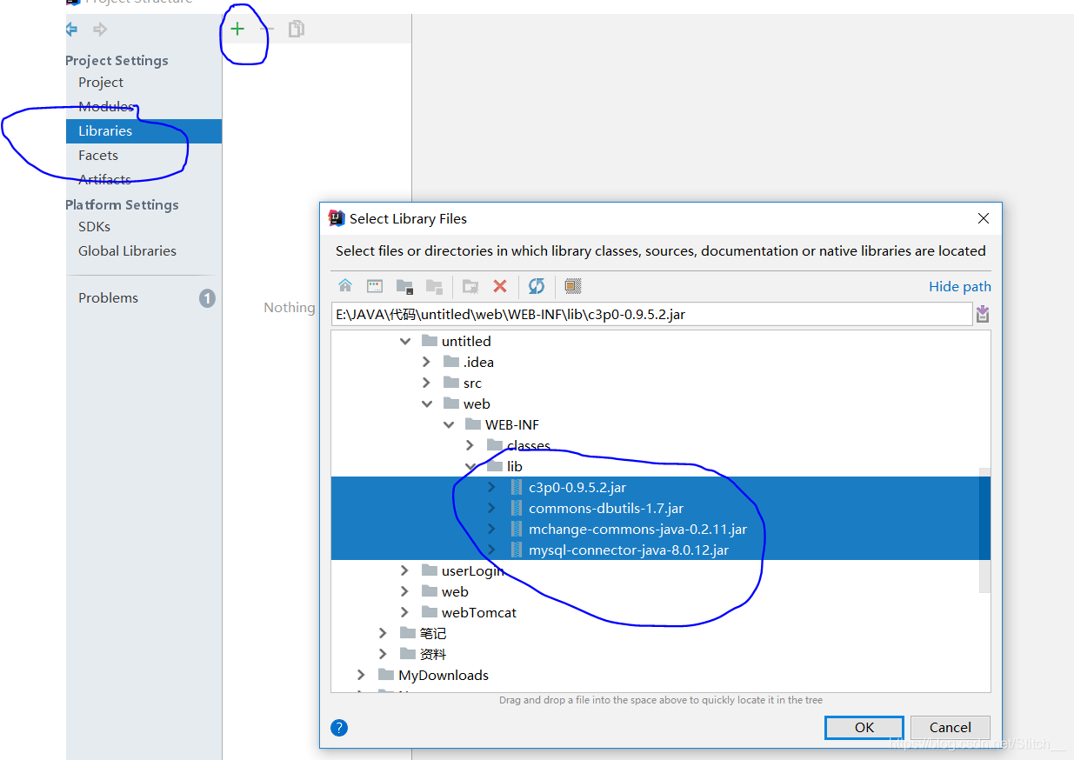Go to home directory icon

[345, 285]
